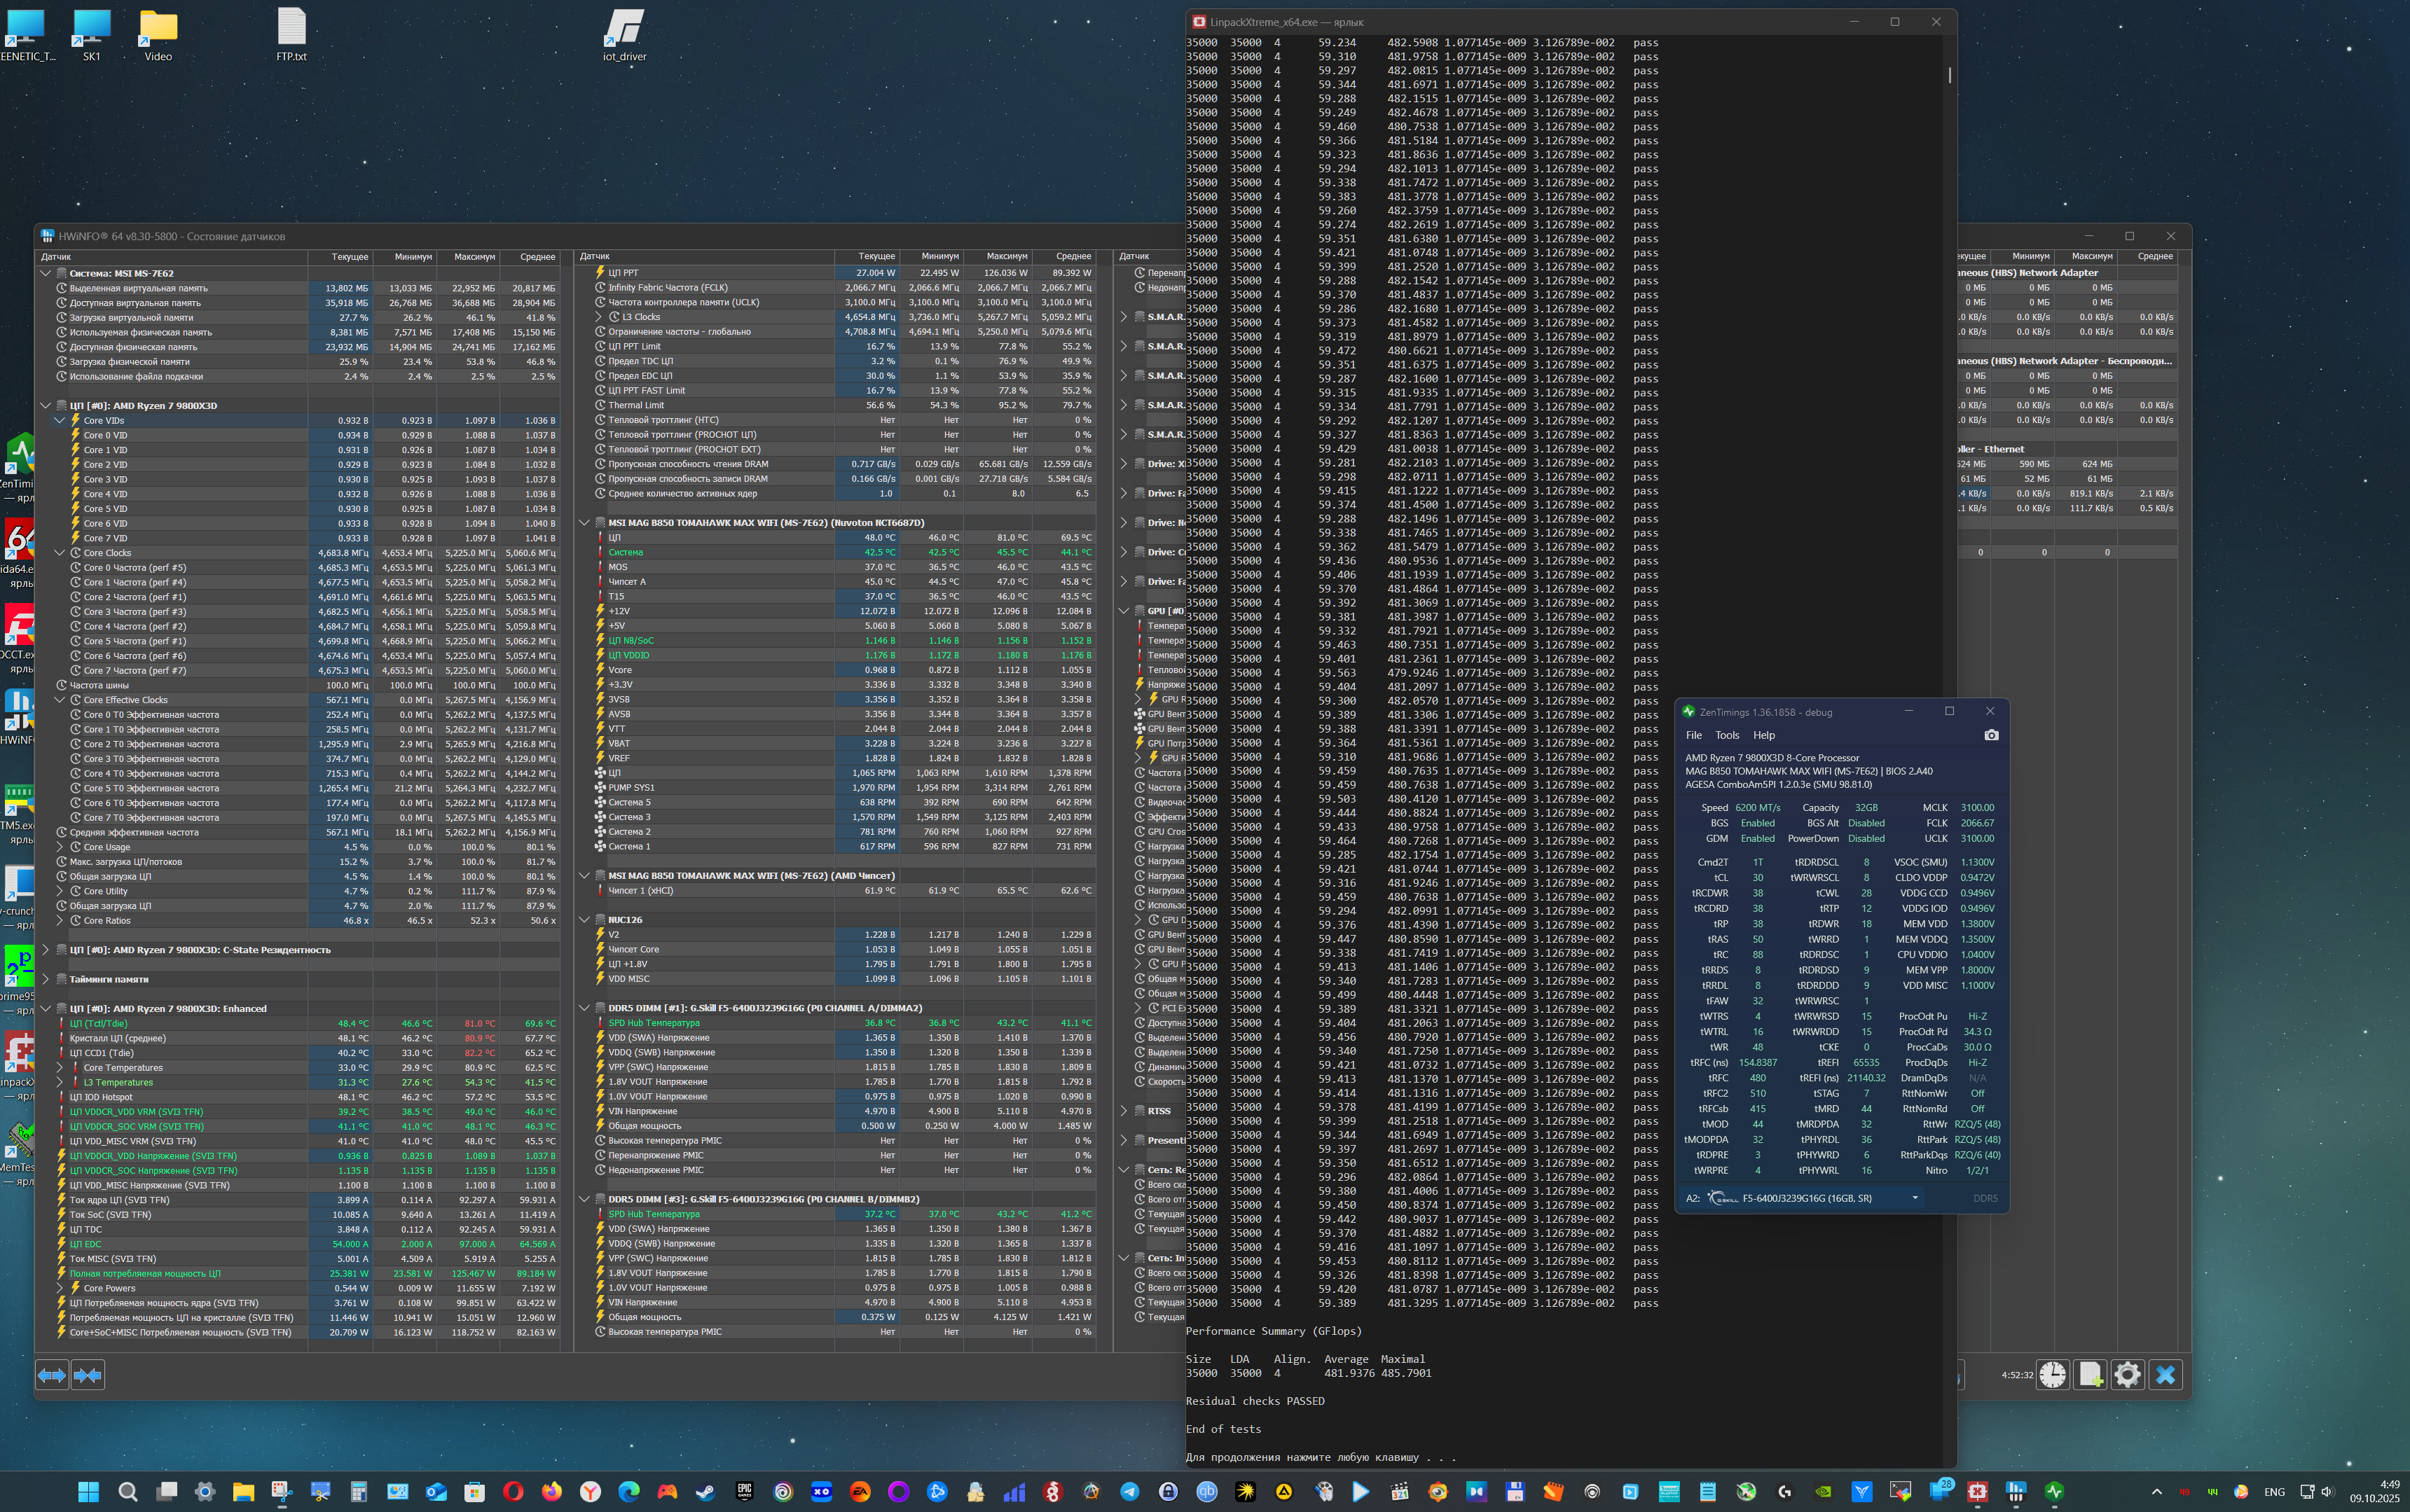The width and height of the screenshot is (2410, 1512).
Task: Expand the Тайминги памяти section
Action: pyautogui.click(x=45, y=979)
